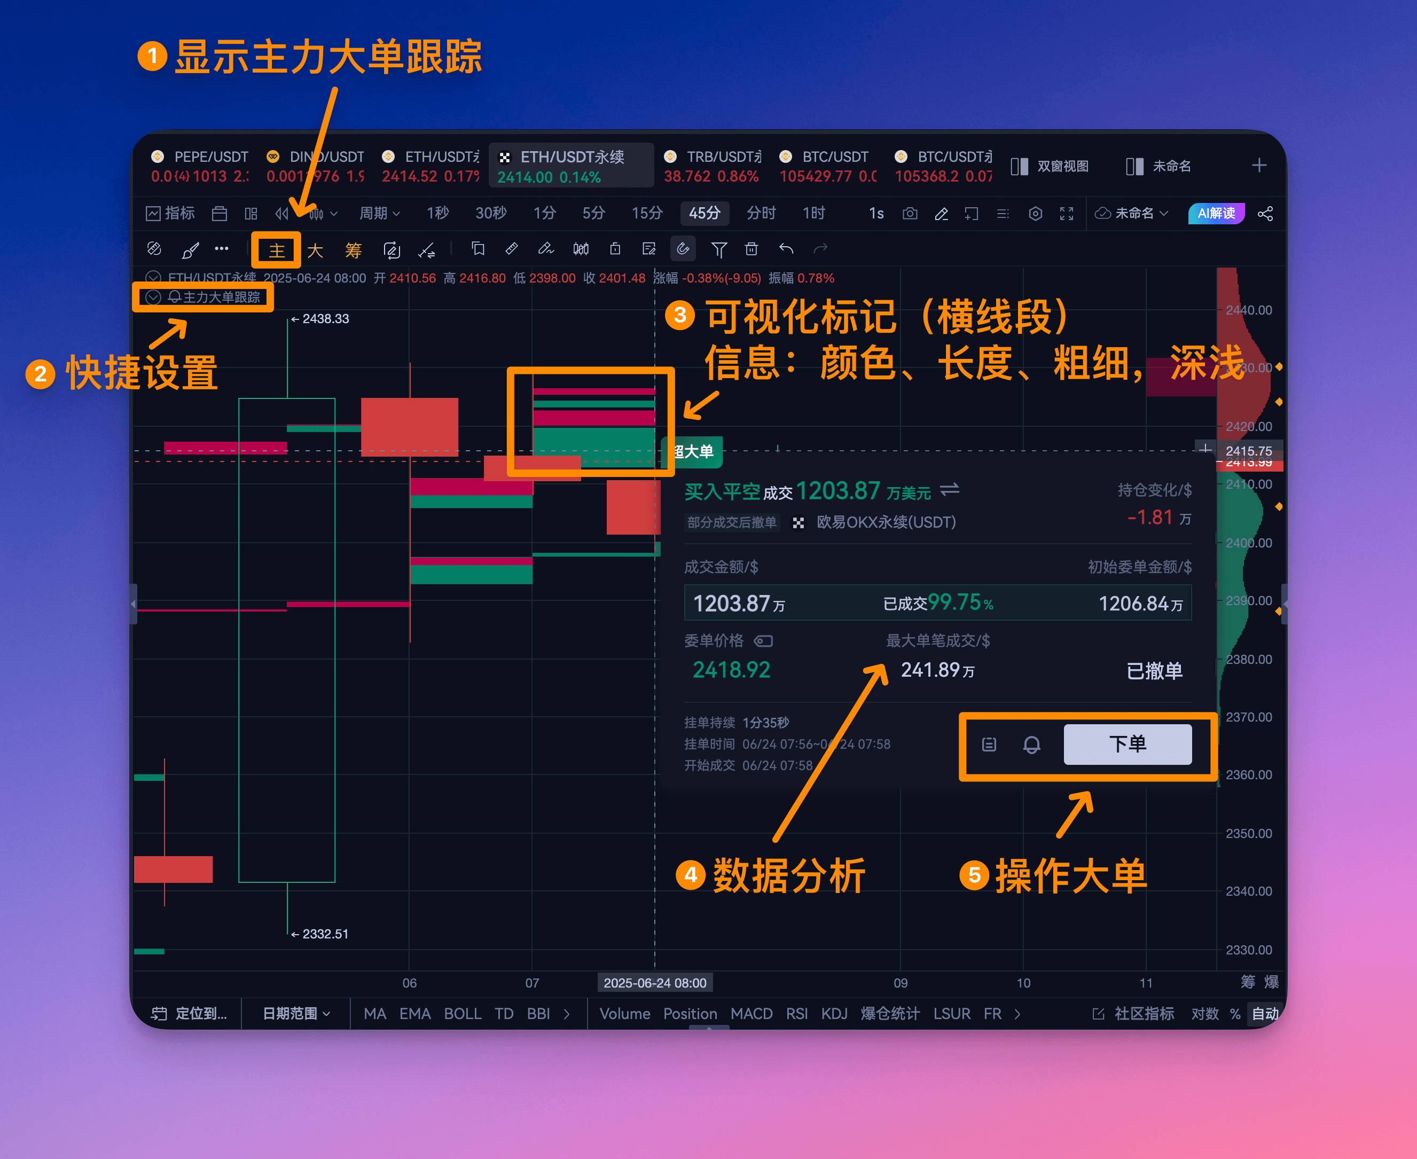Click the filter funnel icon
The width and height of the screenshot is (1417, 1159).
point(719,249)
